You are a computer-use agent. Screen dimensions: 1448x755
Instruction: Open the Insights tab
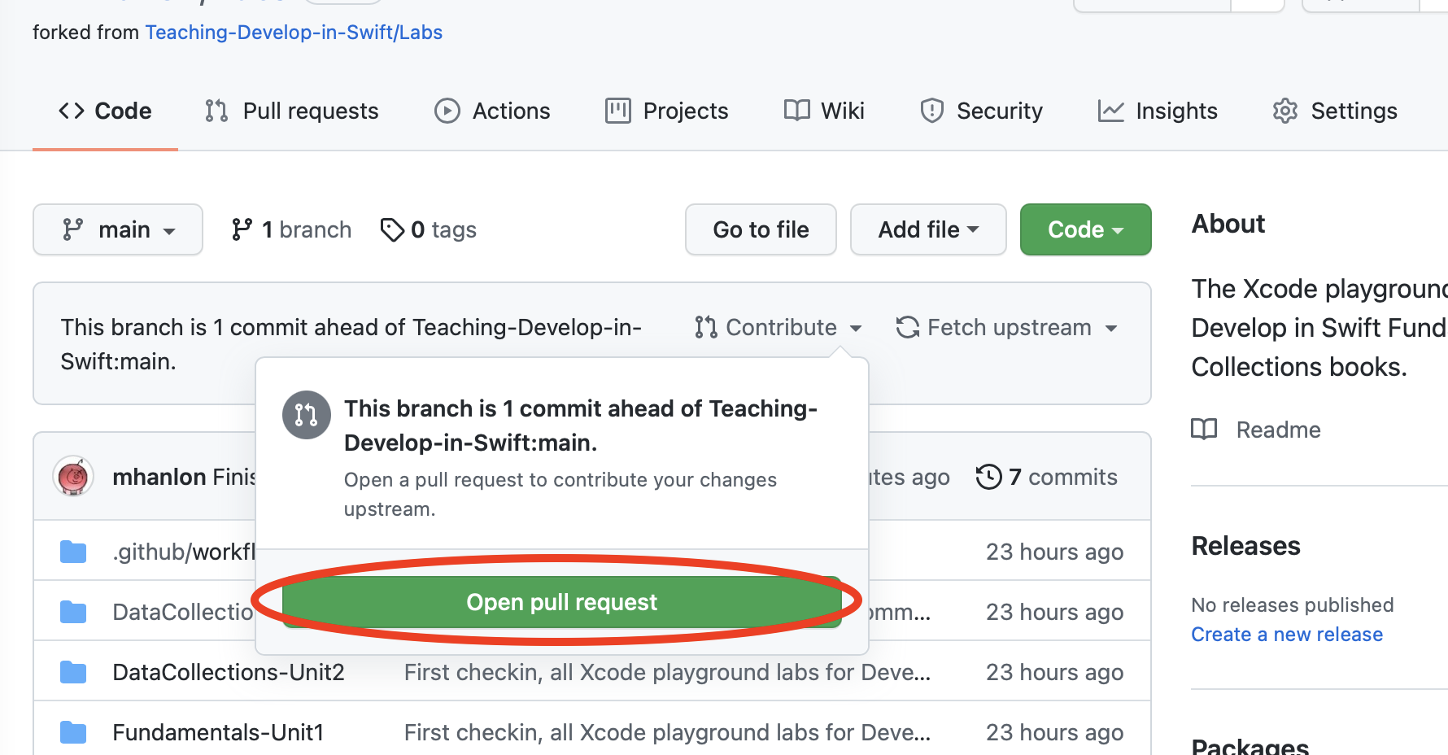(1158, 111)
